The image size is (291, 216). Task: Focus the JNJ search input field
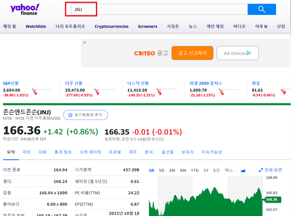click(x=159, y=9)
